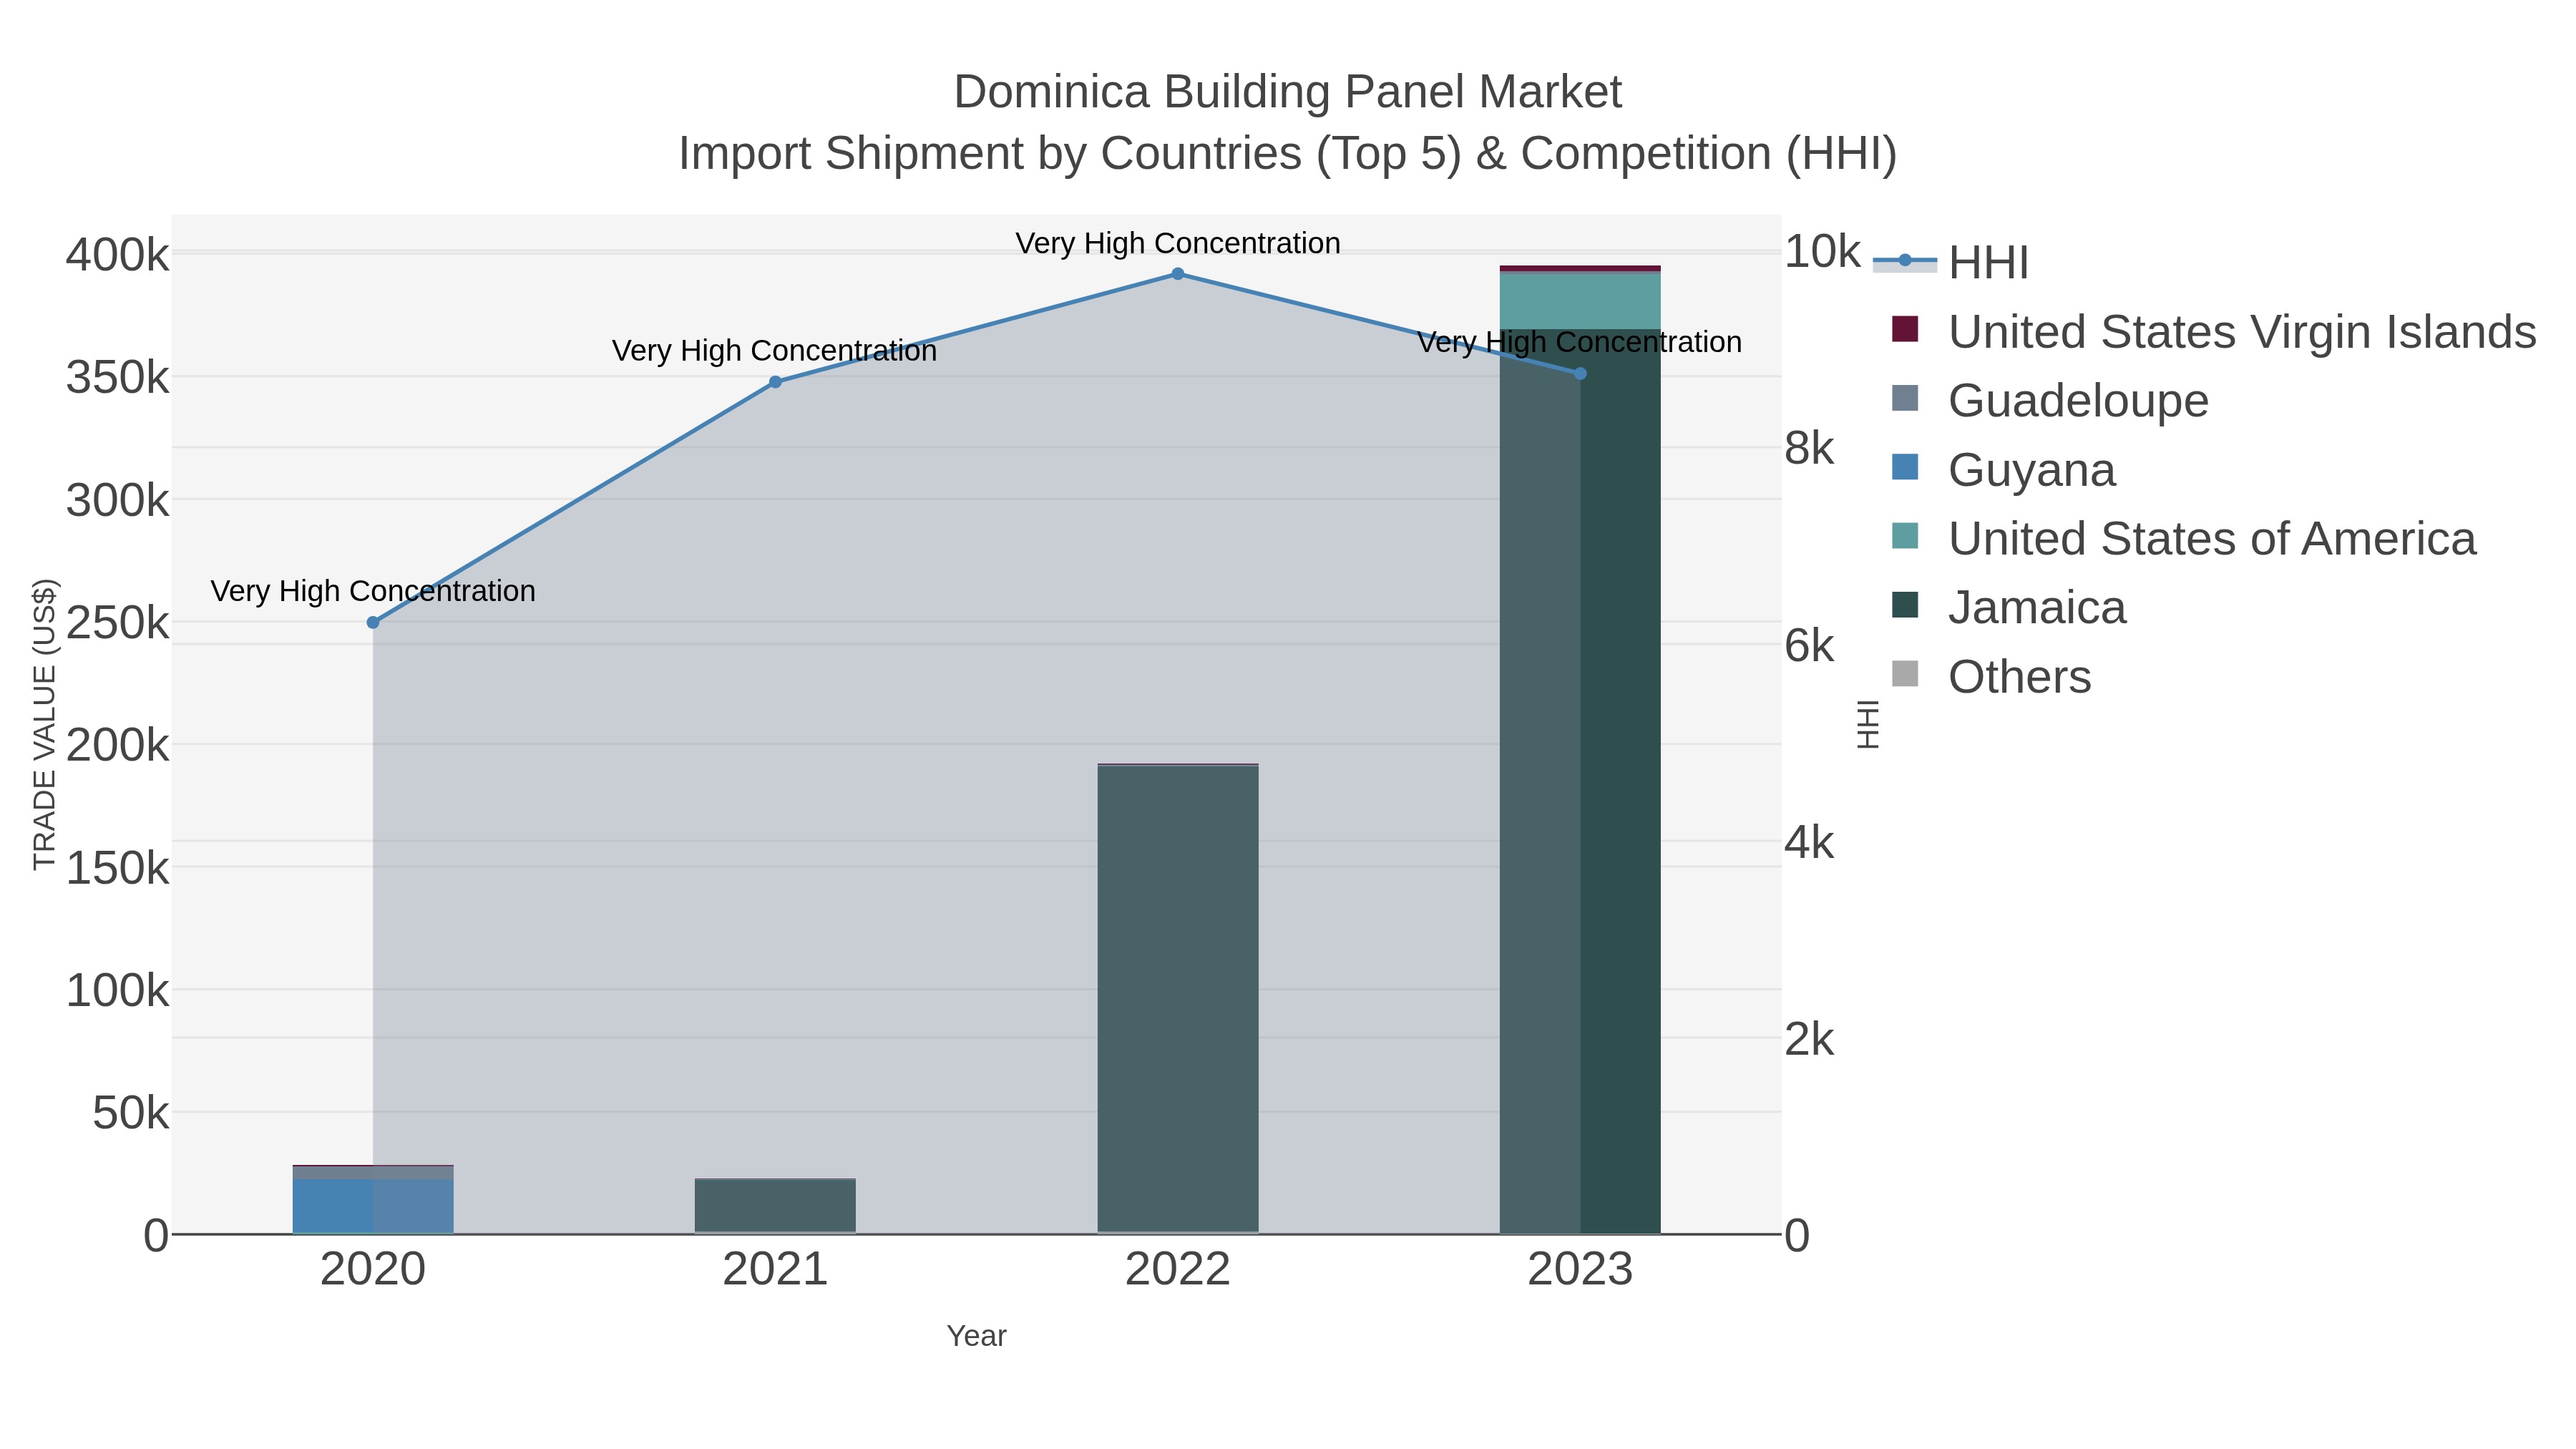Click 'Very High Concentration' annotation above 2020
Screen dimensions: 2576x1449
coord(373,591)
